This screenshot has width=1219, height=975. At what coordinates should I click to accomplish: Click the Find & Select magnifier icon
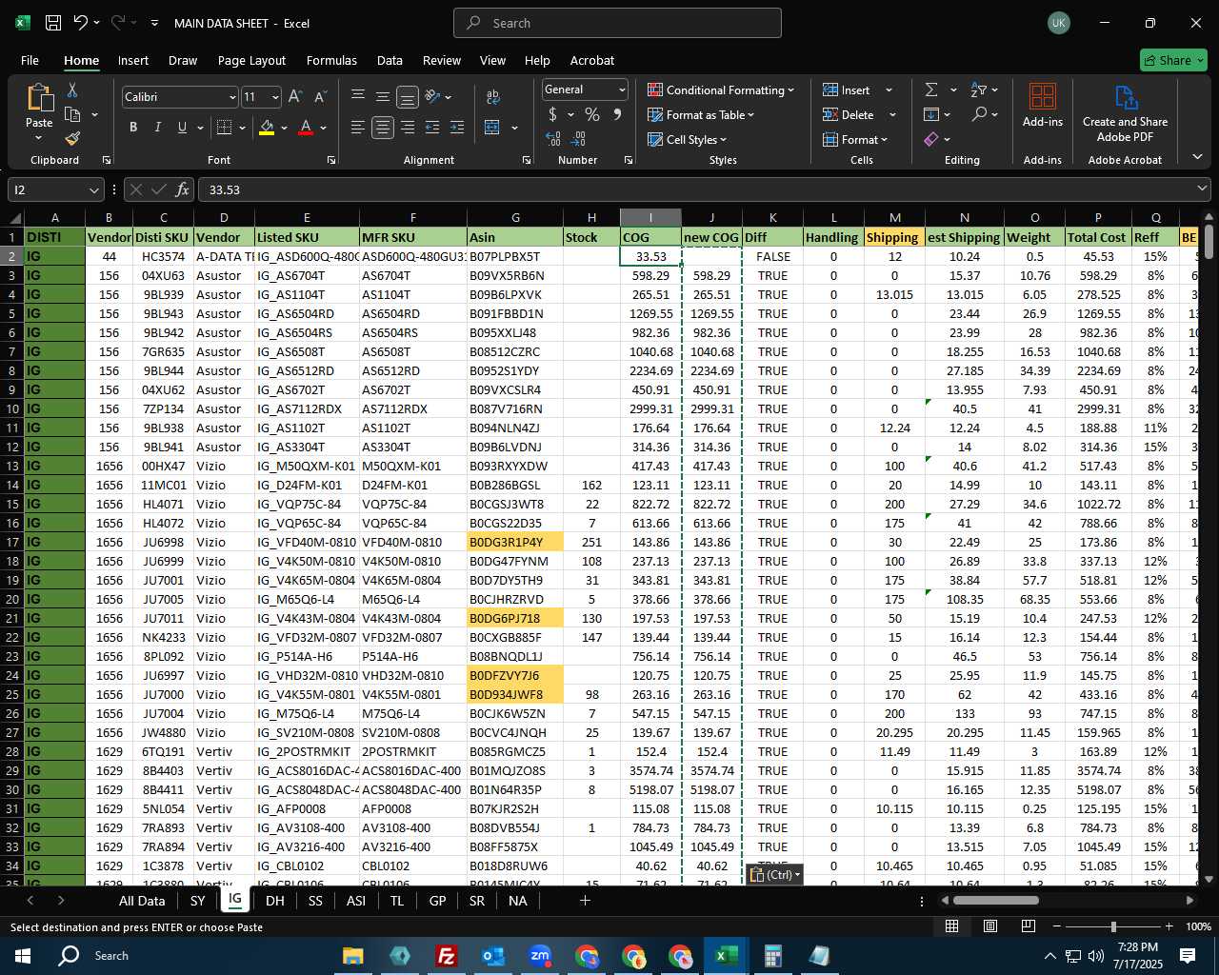click(979, 114)
